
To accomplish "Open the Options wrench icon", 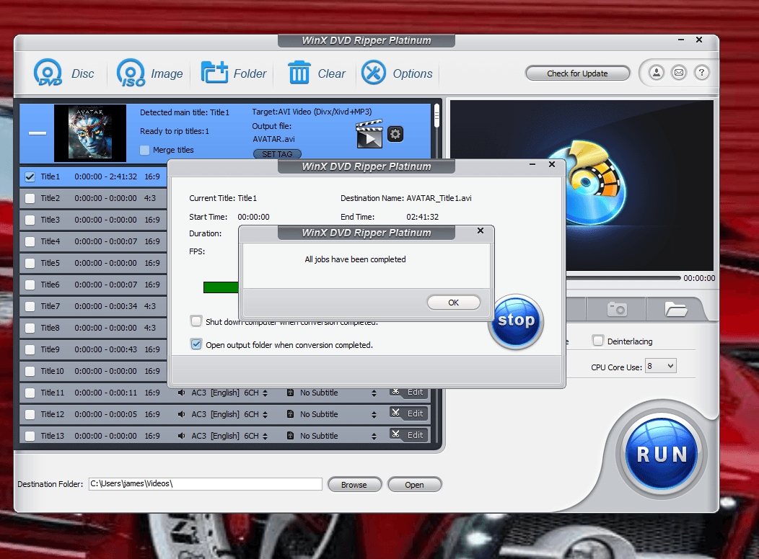I will pos(374,73).
